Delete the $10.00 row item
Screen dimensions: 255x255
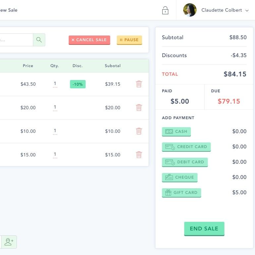tap(139, 131)
